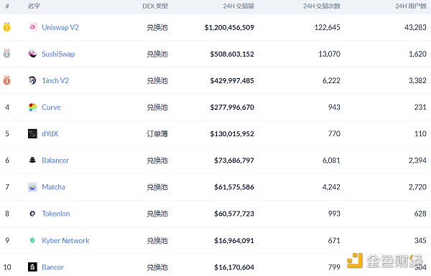Click the dYdX black square icon
431x276 pixels.
(33, 133)
